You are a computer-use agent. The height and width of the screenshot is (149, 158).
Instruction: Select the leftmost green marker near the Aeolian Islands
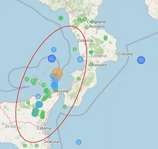pyautogui.click(x=27, y=79)
